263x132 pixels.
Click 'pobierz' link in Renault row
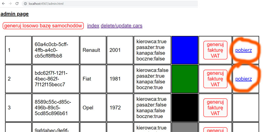[244, 50]
